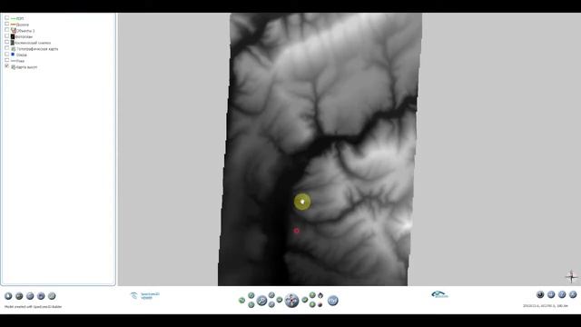Click the blue eye logo in bottom bar
581x327 pixels.
click(x=439, y=294)
